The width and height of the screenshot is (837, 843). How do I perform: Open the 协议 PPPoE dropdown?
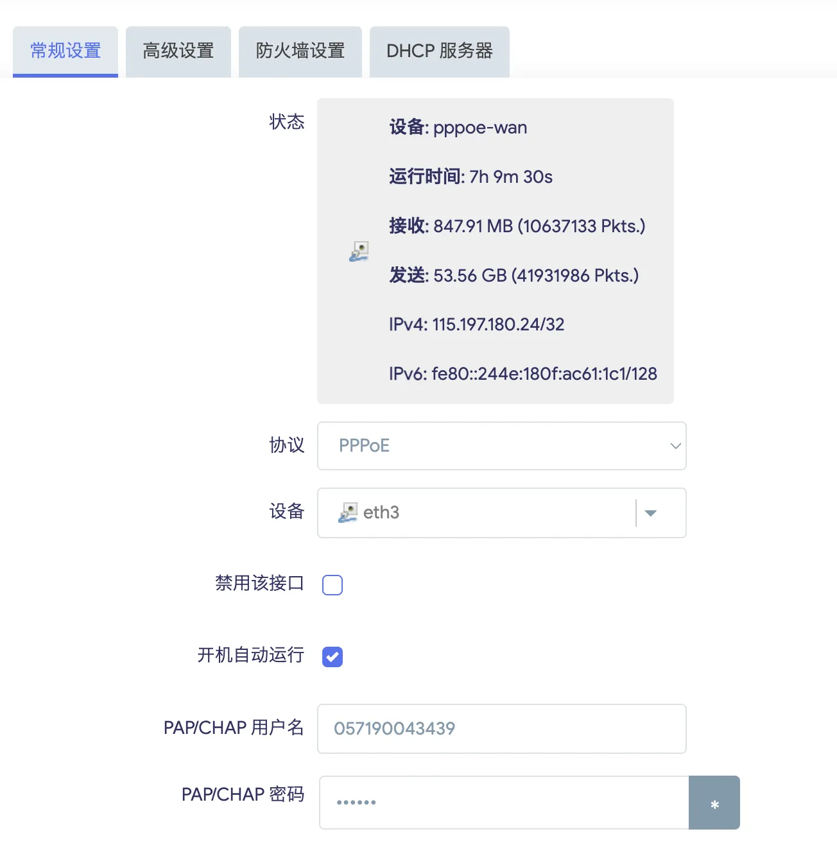501,446
